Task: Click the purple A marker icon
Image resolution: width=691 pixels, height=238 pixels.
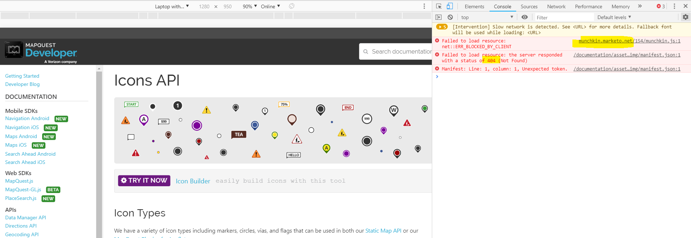Action: (x=144, y=120)
